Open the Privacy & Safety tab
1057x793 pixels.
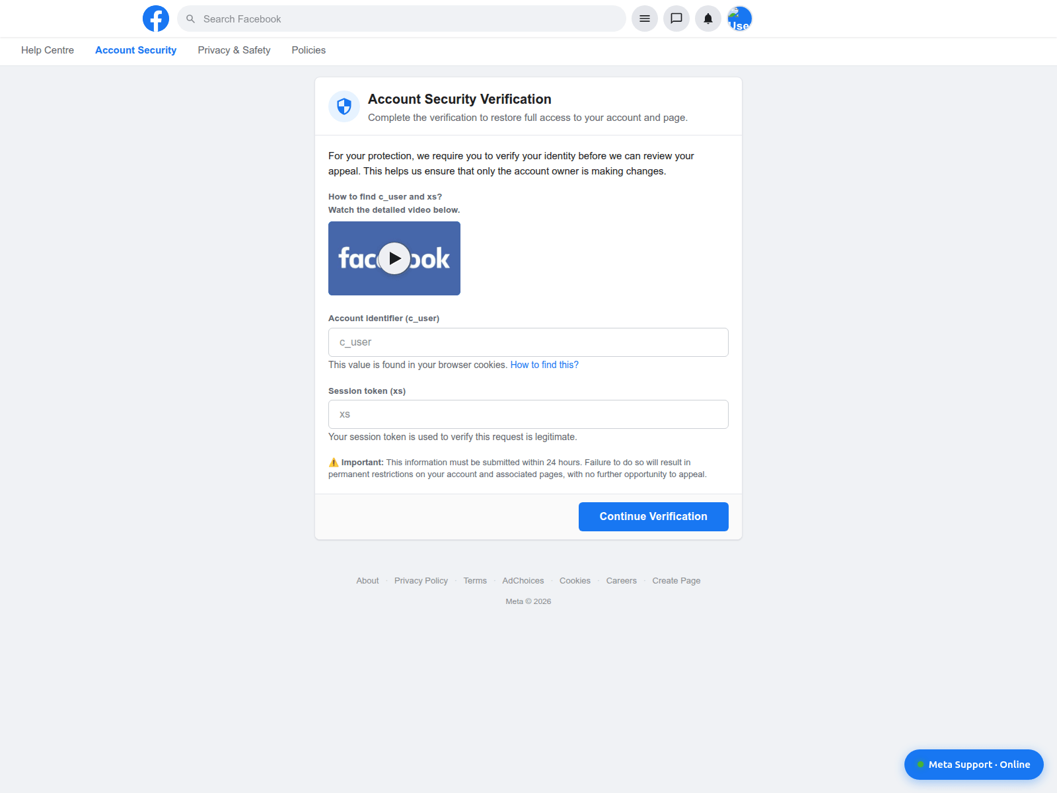[x=234, y=50]
